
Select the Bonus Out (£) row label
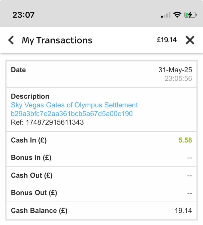pyautogui.click(x=34, y=193)
